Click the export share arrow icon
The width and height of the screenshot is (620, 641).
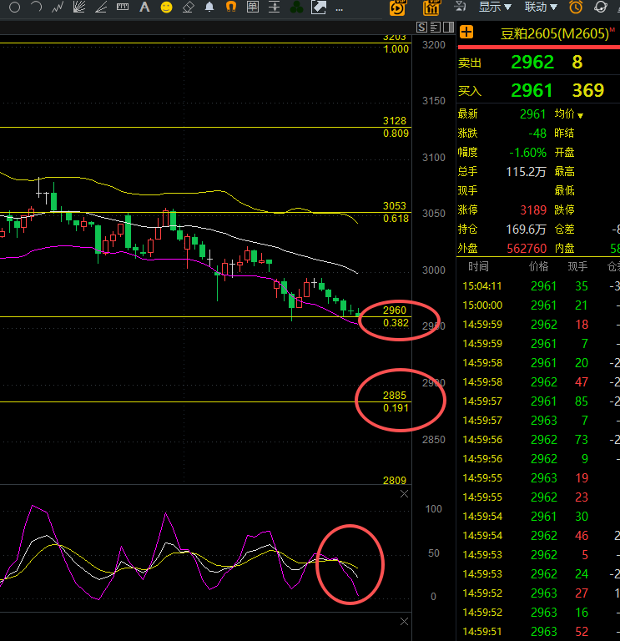pos(319,7)
